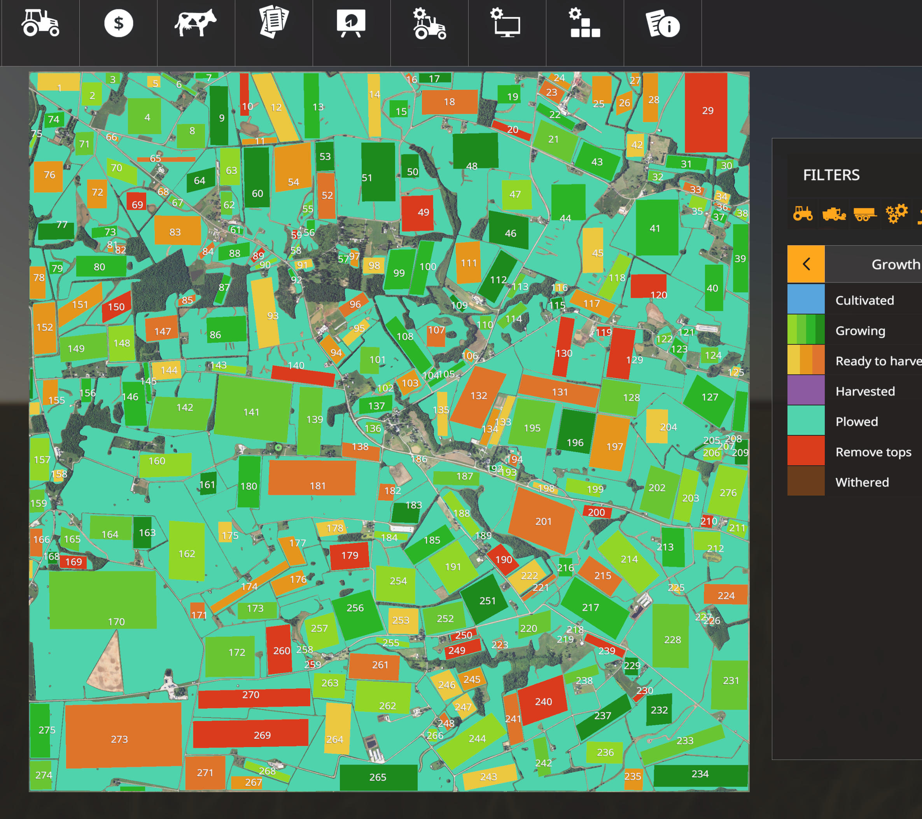Select field 41 on the map
This screenshot has width=922, height=819.
(657, 227)
